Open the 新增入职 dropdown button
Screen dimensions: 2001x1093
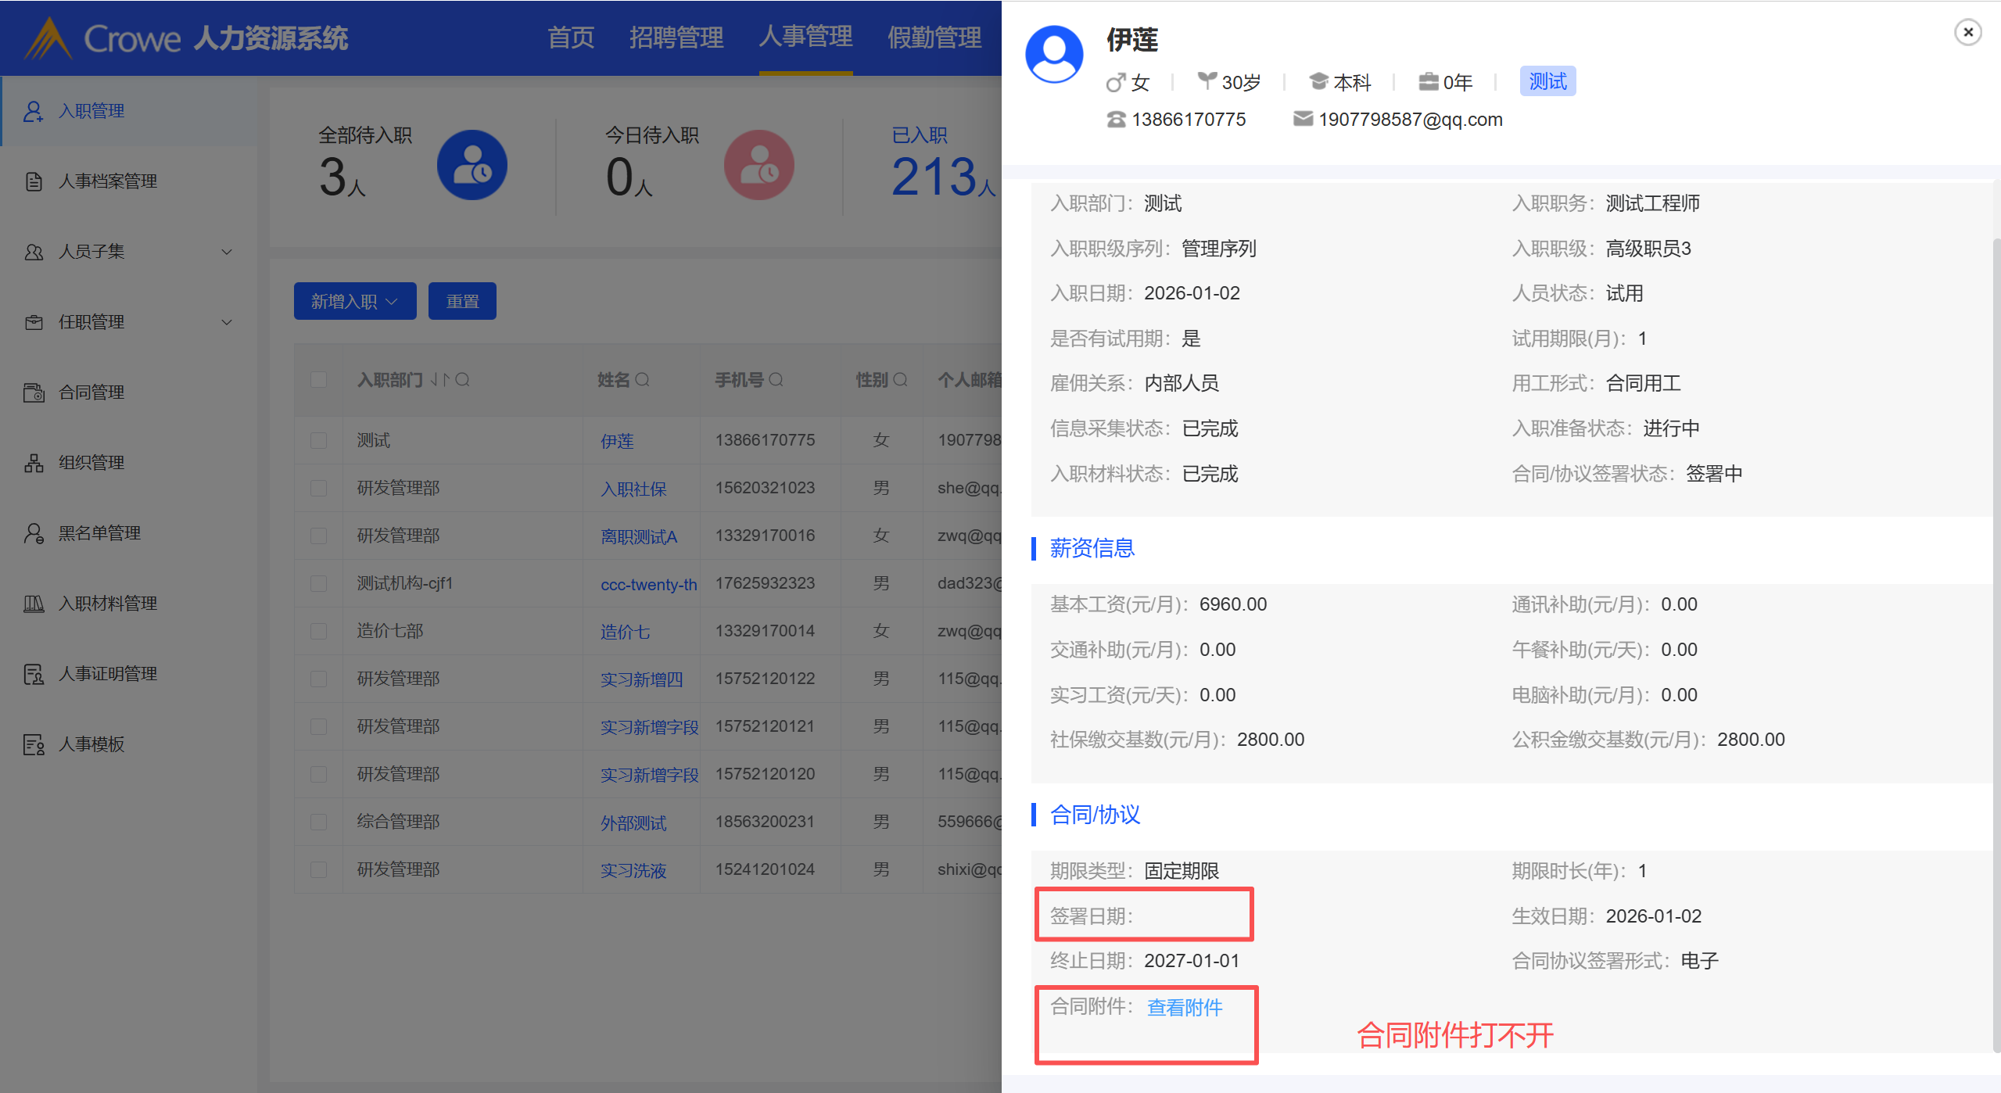click(355, 301)
